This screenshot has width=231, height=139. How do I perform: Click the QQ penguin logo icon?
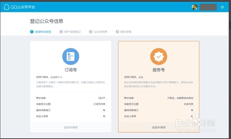(x=6, y=7)
